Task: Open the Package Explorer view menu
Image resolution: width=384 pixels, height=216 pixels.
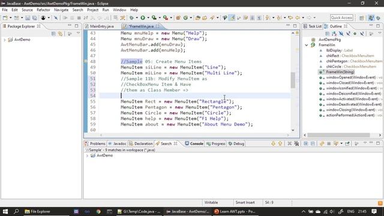Action: (x=79, y=33)
